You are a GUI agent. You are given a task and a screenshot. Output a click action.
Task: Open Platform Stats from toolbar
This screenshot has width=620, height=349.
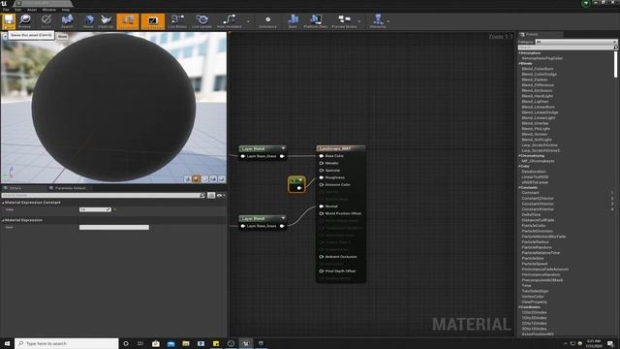316,21
